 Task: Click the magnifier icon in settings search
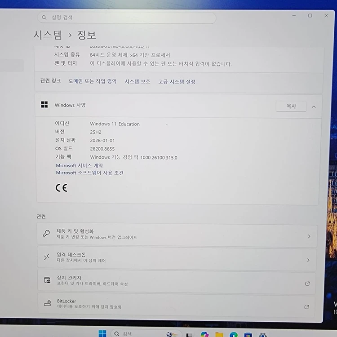pyautogui.click(x=44, y=18)
